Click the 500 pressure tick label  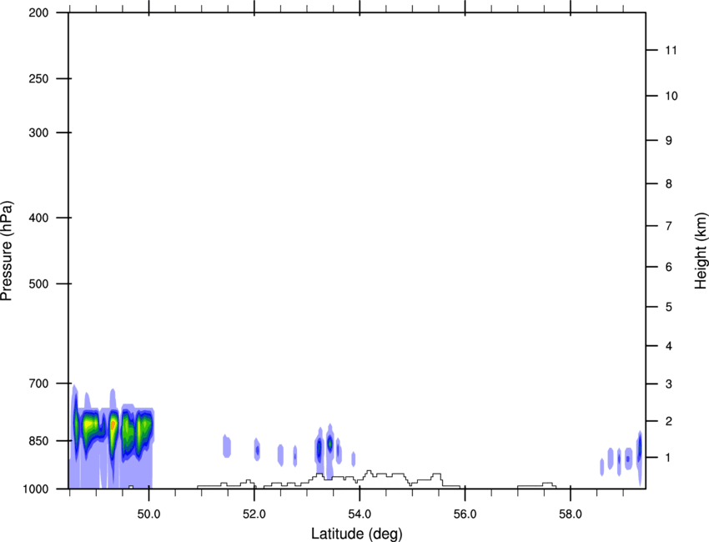click(38, 284)
